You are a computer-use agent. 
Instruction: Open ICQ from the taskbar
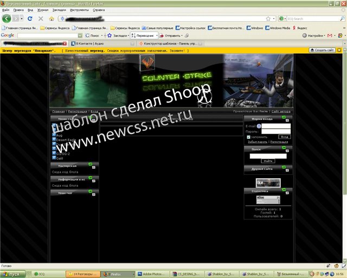click(x=40, y=274)
